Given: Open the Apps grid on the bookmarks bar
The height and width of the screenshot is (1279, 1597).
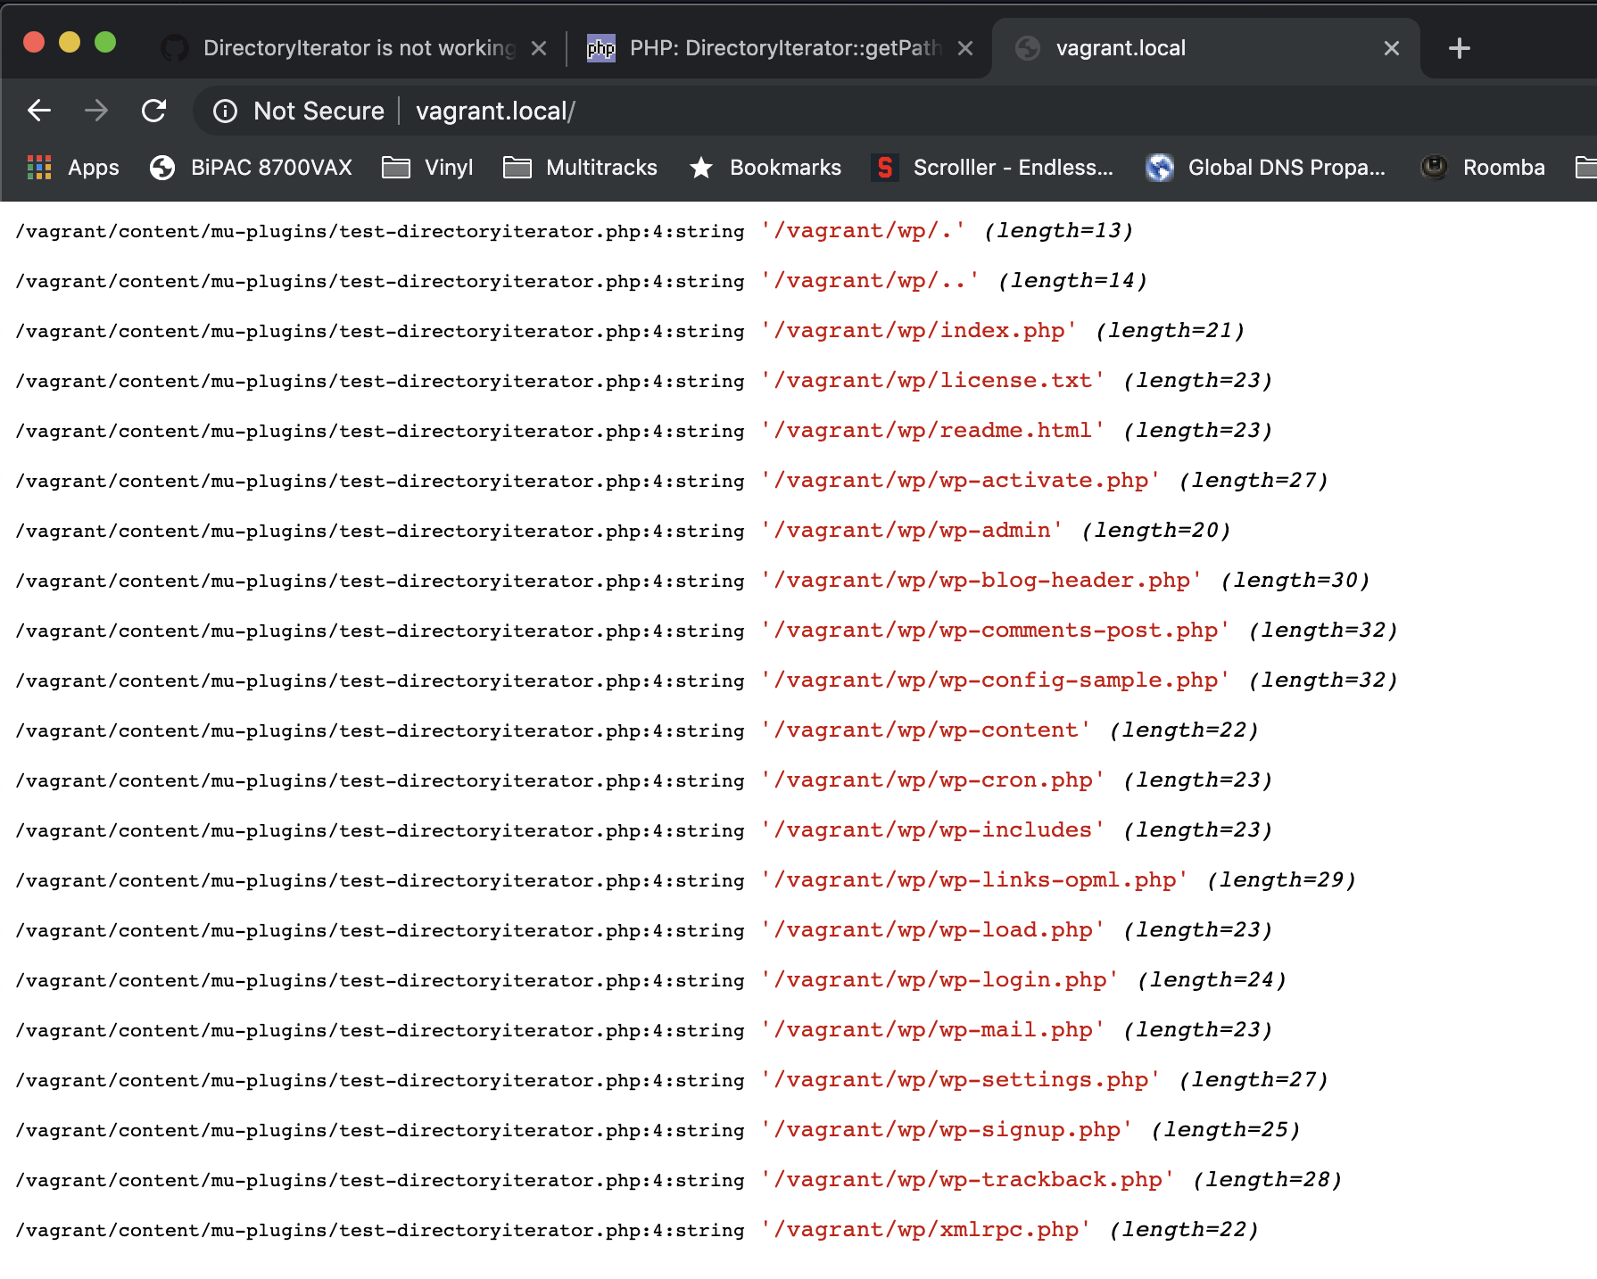Looking at the screenshot, I should [39, 168].
